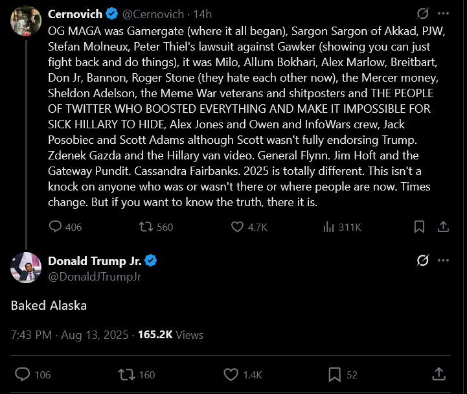The height and width of the screenshot is (394, 467).
Task: Share Cernovich's post
Action: [444, 227]
